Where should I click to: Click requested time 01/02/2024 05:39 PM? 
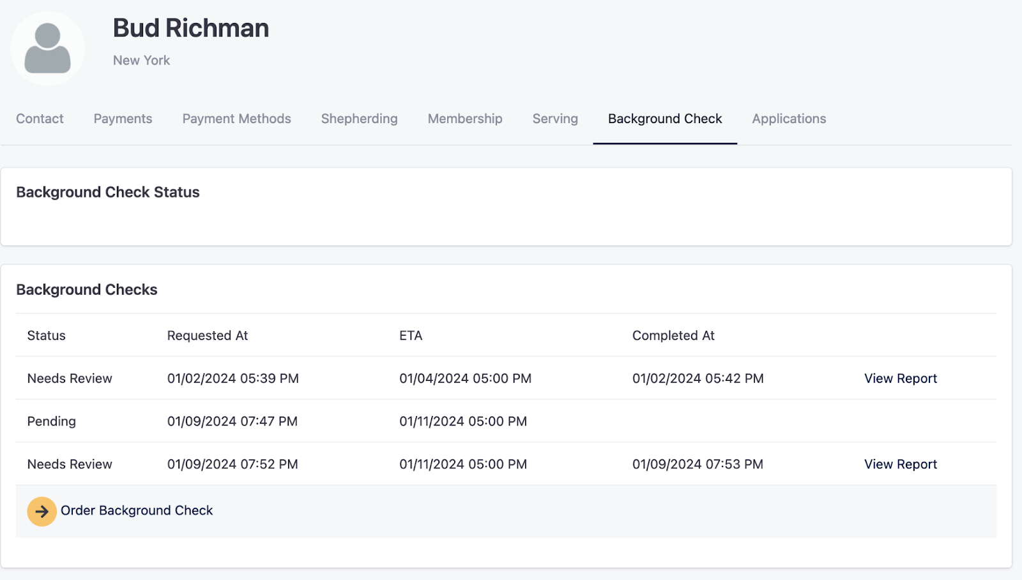233,378
